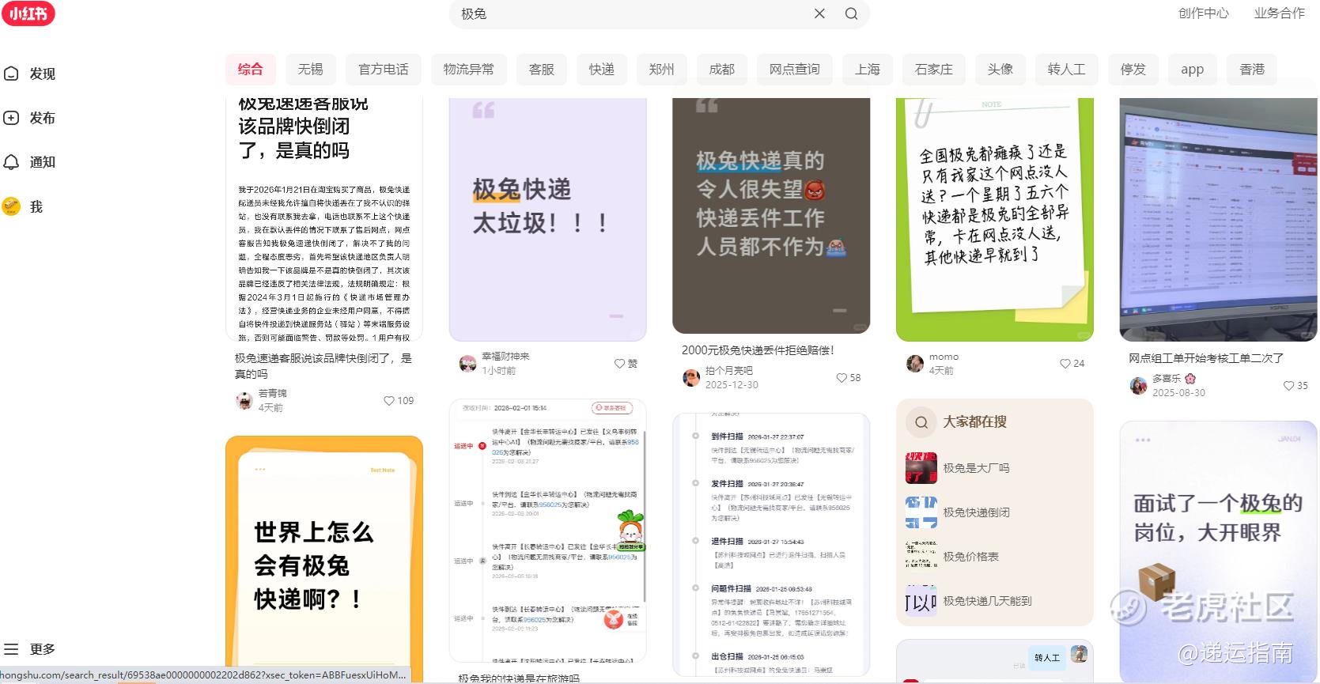Select the 头像 filter tab

click(1000, 70)
